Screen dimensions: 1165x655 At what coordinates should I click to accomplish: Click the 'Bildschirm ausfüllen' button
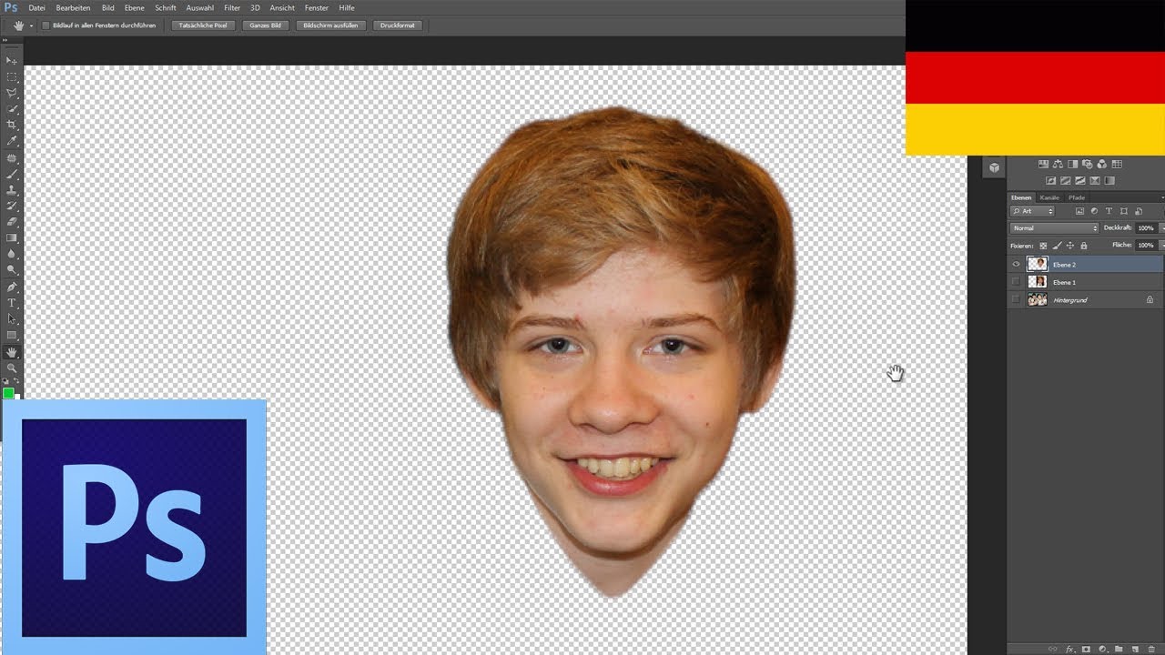(x=330, y=25)
